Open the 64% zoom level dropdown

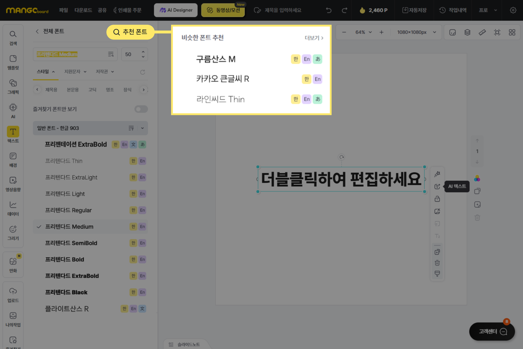(x=364, y=32)
